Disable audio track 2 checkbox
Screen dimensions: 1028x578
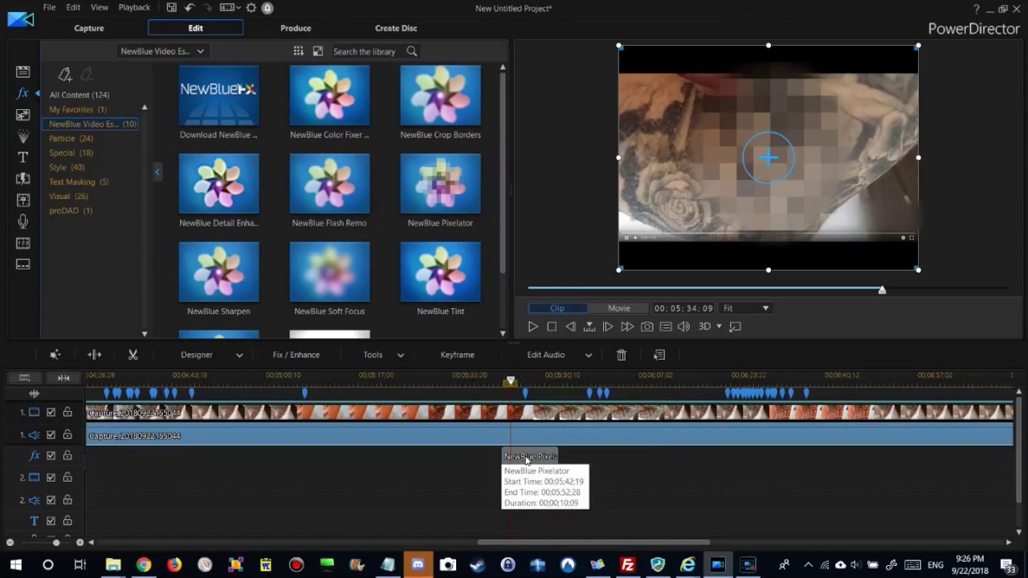tap(51, 500)
